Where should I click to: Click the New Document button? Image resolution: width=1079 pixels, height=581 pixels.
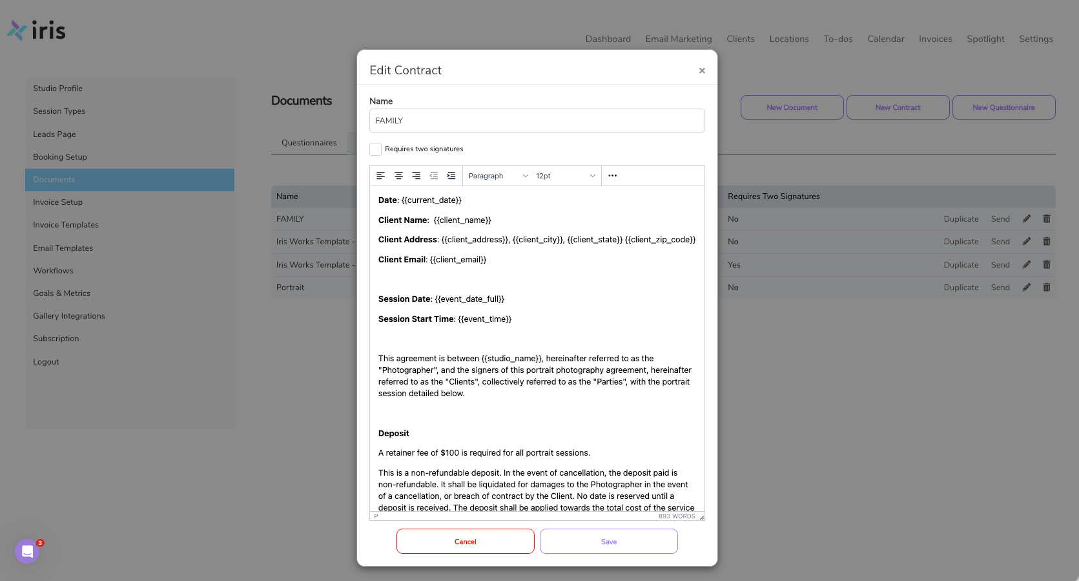click(x=792, y=107)
